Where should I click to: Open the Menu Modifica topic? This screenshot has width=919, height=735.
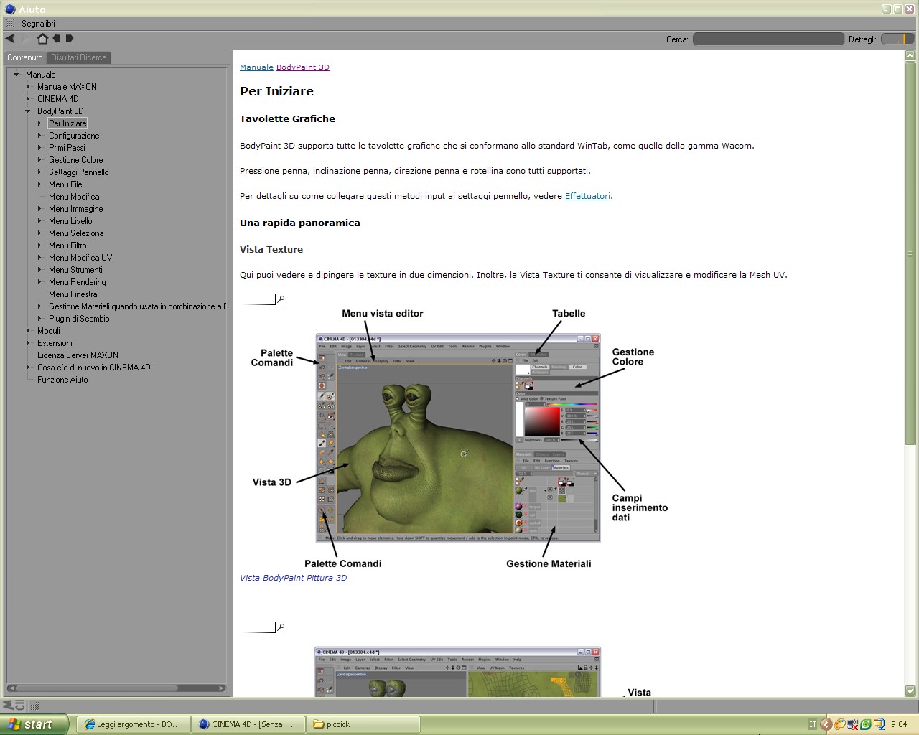pyautogui.click(x=74, y=197)
